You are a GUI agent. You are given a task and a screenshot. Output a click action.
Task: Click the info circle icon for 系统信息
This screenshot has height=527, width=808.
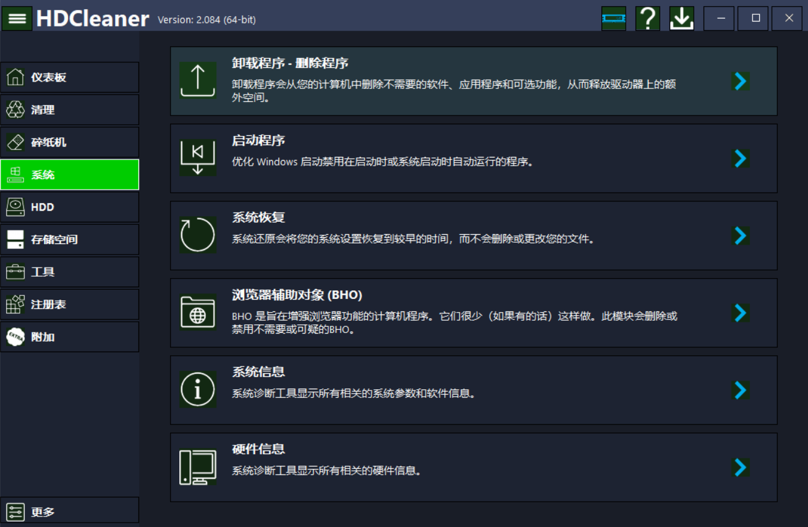[198, 390]
